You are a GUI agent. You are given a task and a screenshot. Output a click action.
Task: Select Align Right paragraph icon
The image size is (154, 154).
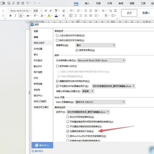(x=81, y=16)
